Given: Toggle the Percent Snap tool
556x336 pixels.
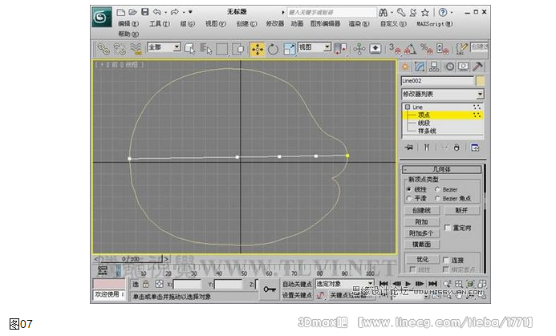Looking at the screenshot, I should tap(426, 49).
